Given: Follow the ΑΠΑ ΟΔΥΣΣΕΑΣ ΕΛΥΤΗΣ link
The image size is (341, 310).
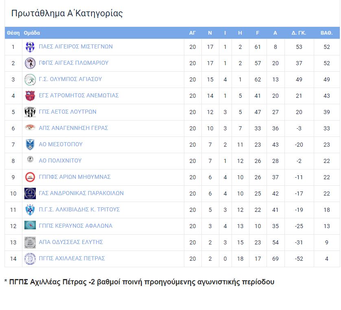Looking at the screenshot, I should 71,242.
